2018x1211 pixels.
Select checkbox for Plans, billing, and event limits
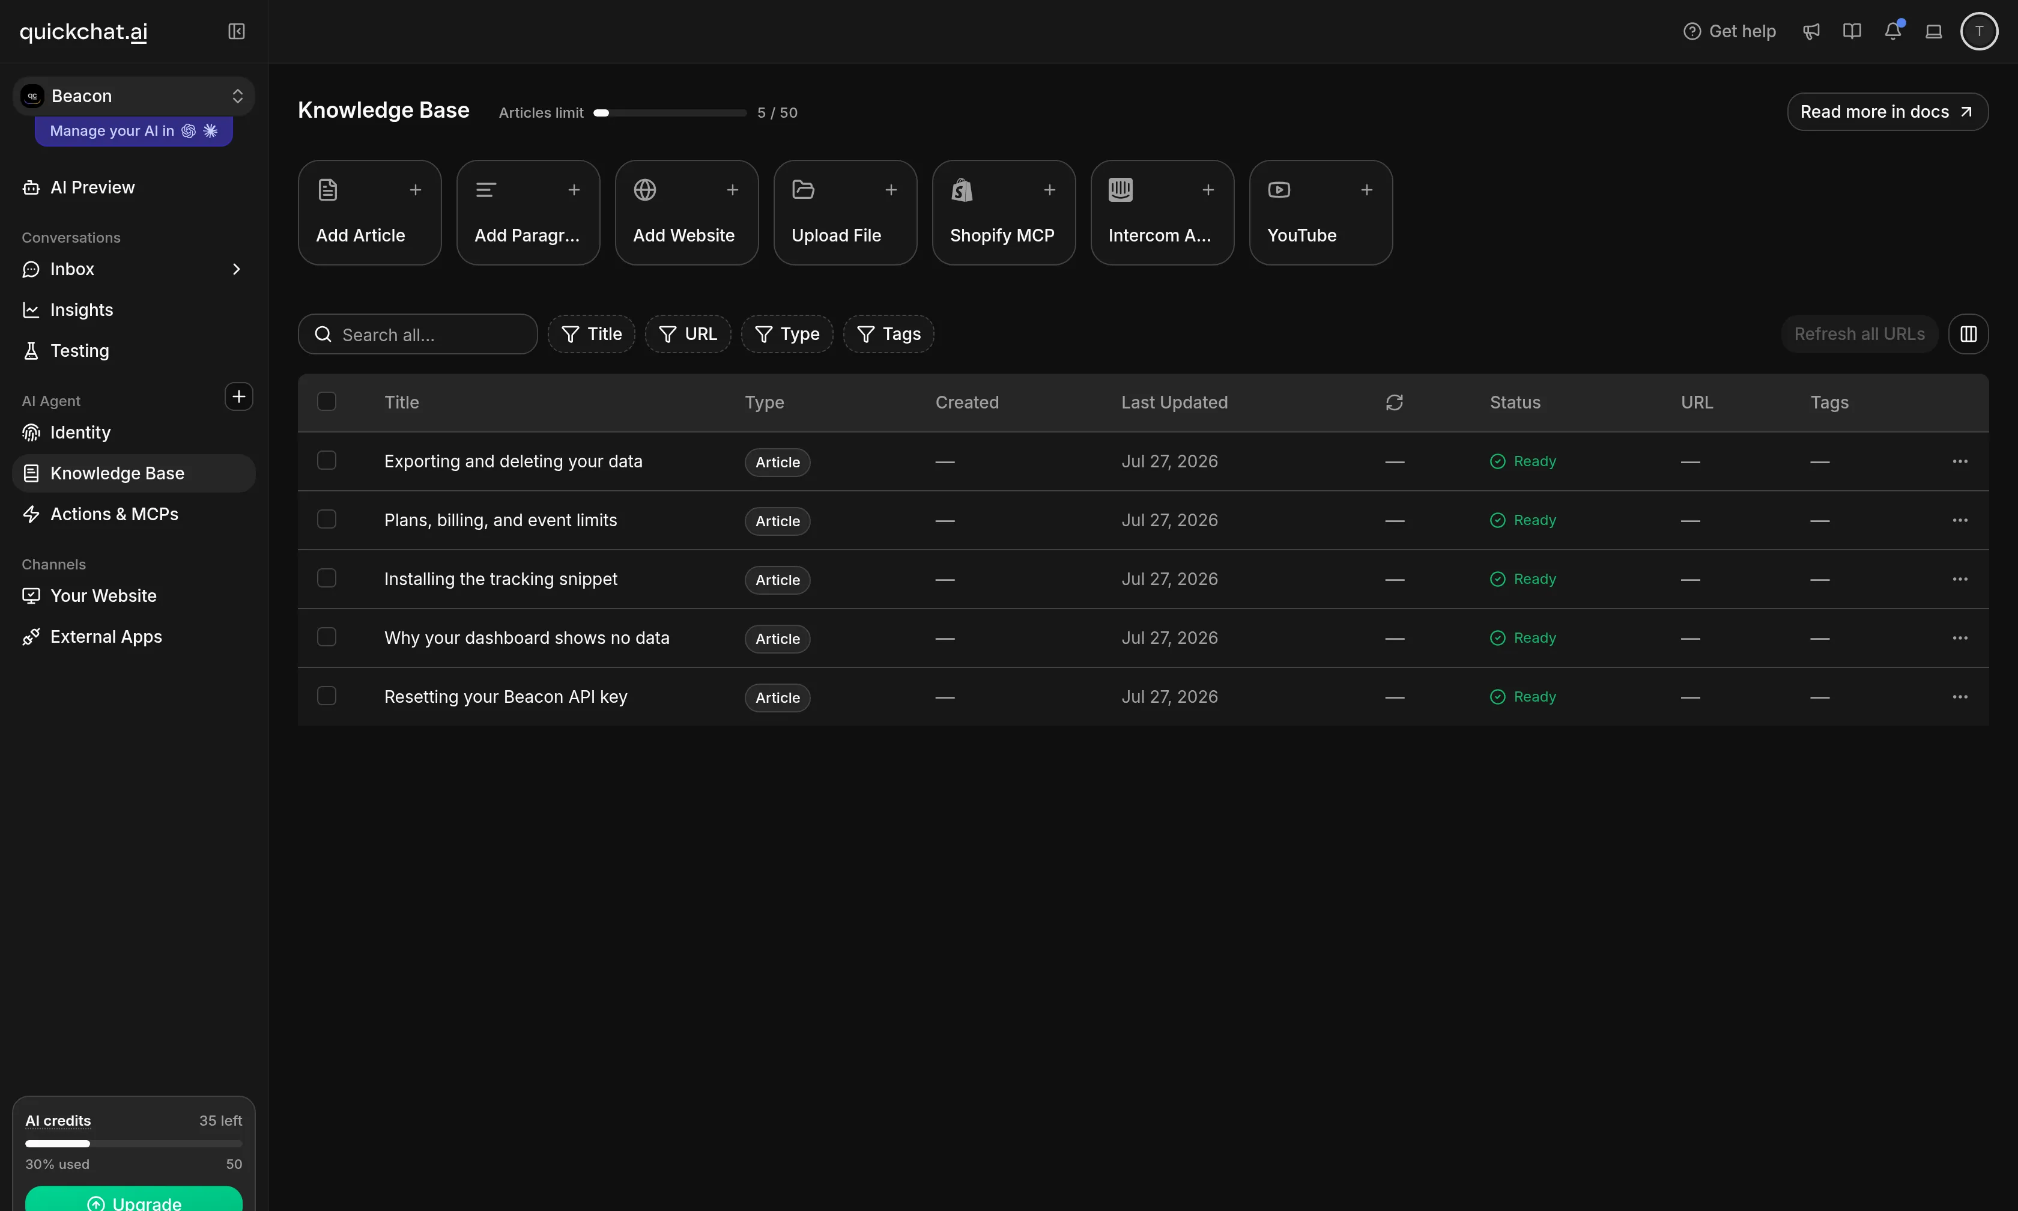click(x=326, y=519)
